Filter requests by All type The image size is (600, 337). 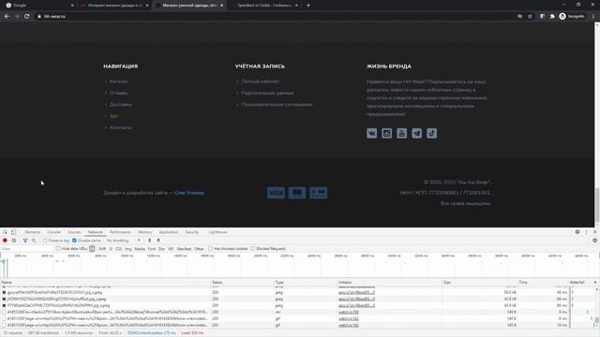(x=92, y=249)
